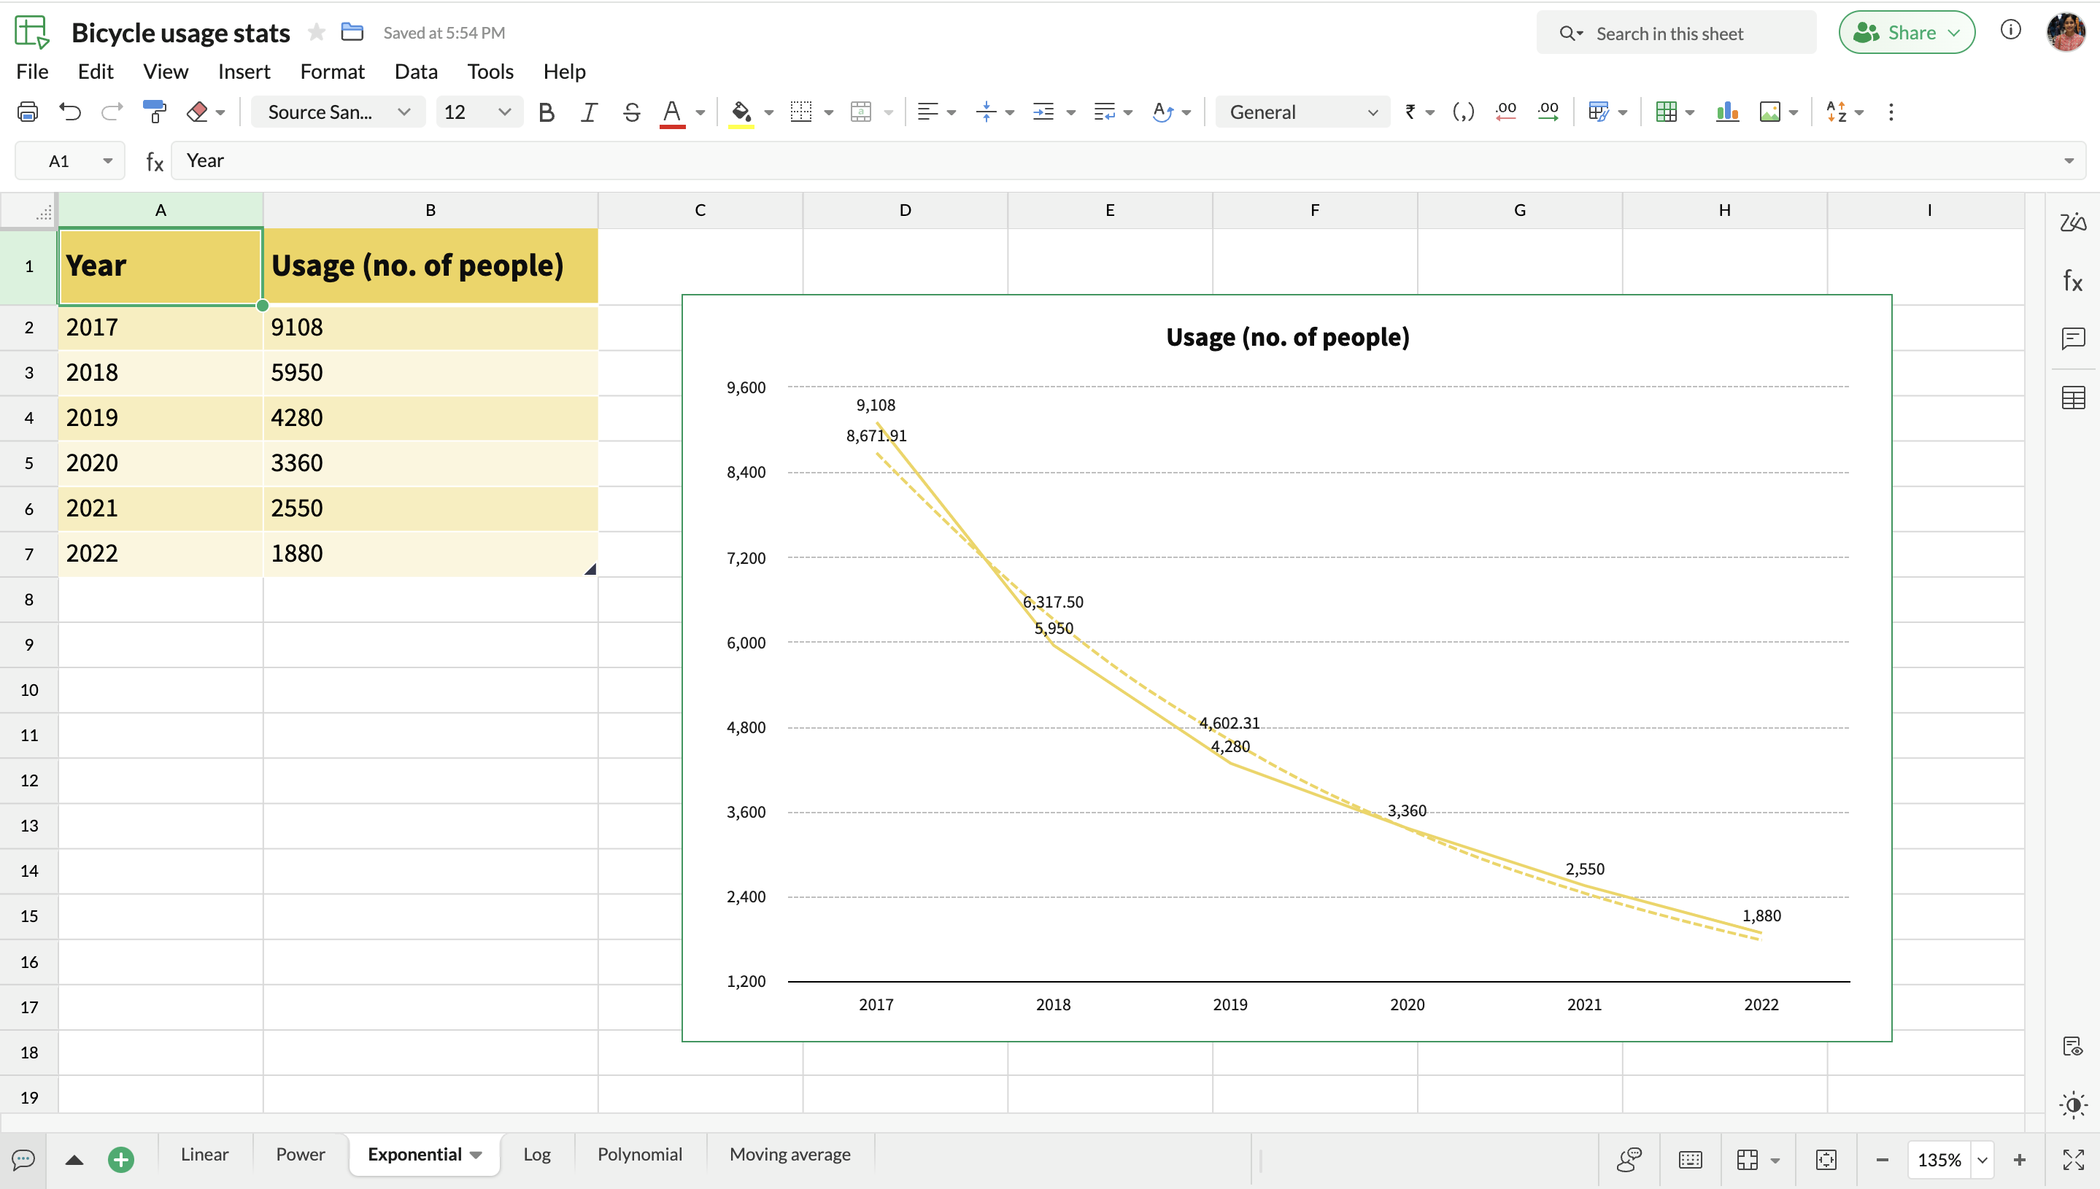2100x1189 pixels.
Task: Expand the formula bar with arrow
Action: [2069, 161]
